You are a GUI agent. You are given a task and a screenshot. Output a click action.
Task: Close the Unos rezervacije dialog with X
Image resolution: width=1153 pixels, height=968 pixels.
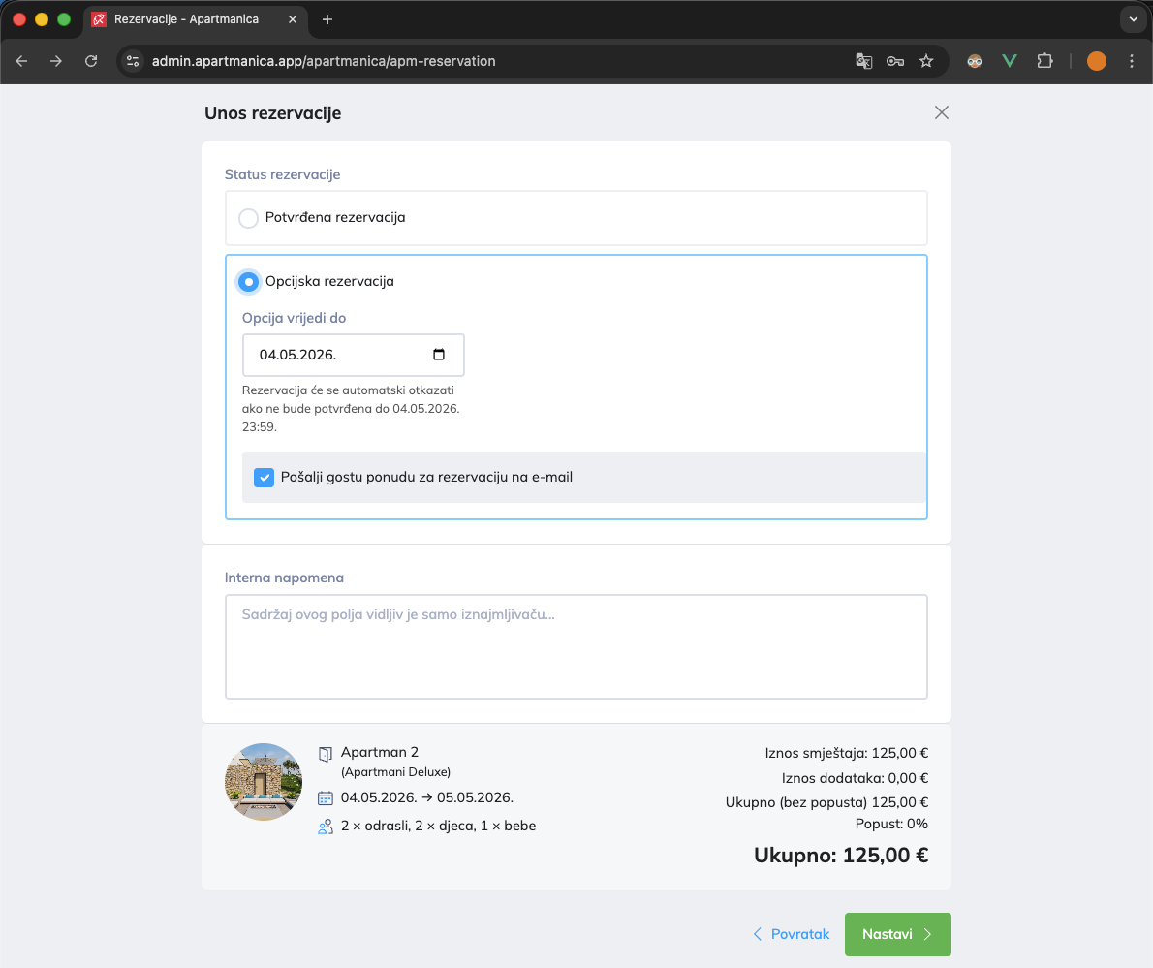coord(941,112)
